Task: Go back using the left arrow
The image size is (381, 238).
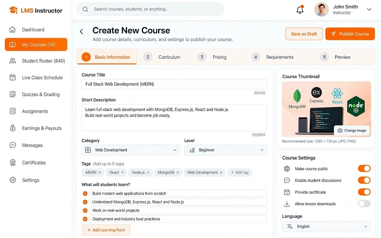Action: coord(81,31)
